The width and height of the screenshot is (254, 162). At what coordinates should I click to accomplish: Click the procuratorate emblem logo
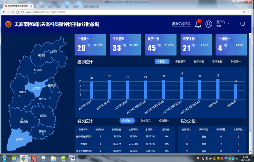pyautogui.click(x=8, y=25)
